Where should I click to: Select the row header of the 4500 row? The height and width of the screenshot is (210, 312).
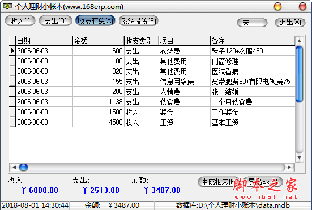[12, 122]
